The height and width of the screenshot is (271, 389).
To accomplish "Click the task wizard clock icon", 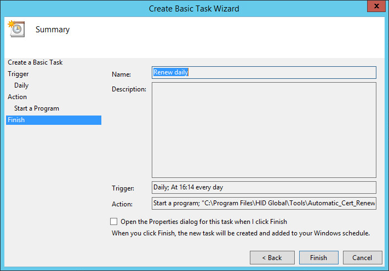I will click(x=16, y=29).
